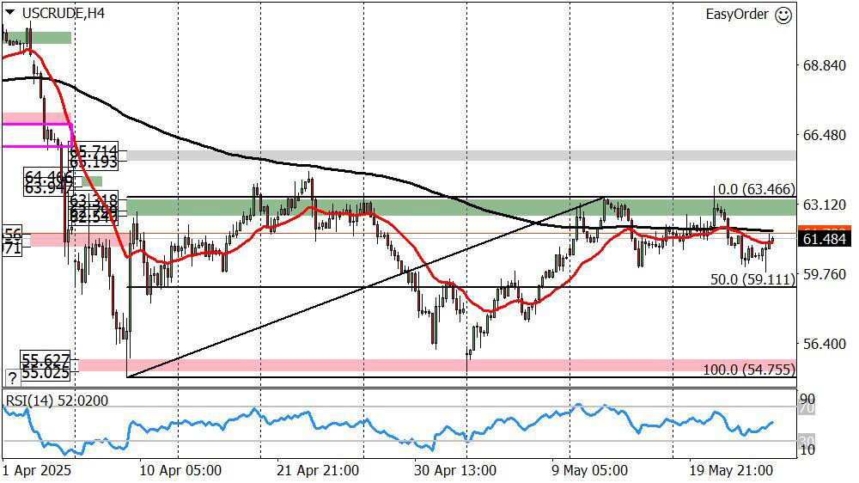
Task: Click the 68.840 price scale value
Action: pyautogui.click(x=824, y=65)
